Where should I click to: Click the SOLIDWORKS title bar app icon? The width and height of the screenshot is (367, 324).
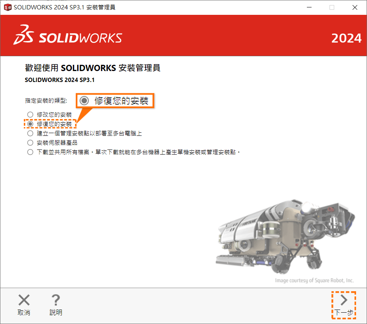coord(7,7)
